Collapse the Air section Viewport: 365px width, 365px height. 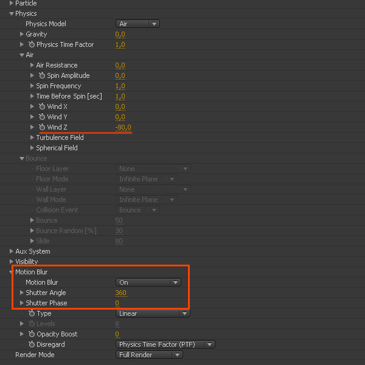(x=22, y=55)
